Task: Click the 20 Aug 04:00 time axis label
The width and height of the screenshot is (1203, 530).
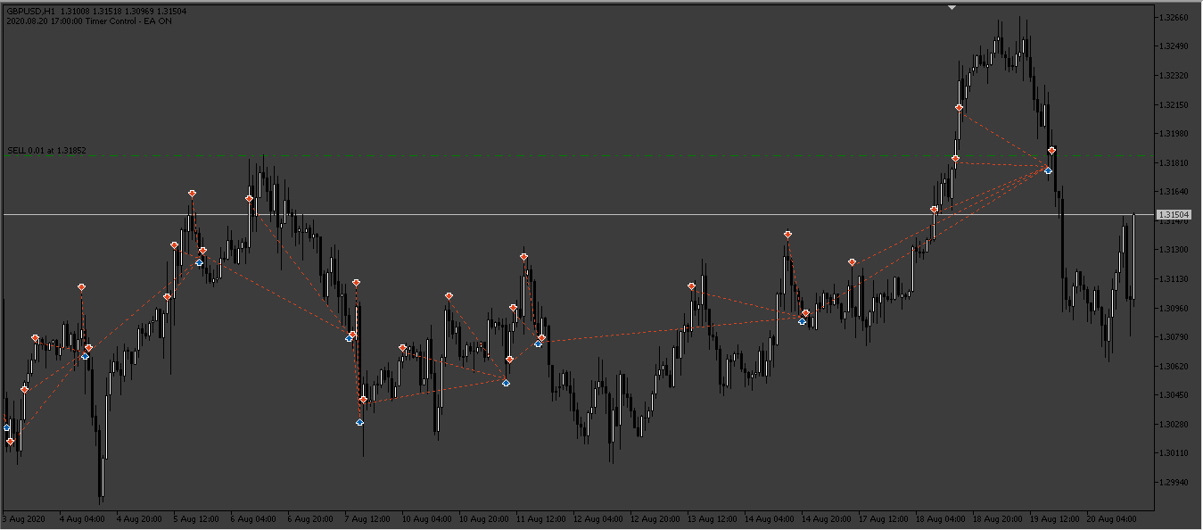Action: click(x=1111, y=518)
